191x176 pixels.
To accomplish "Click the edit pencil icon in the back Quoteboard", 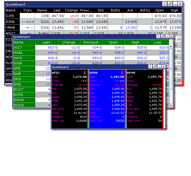I will point(170,4).
